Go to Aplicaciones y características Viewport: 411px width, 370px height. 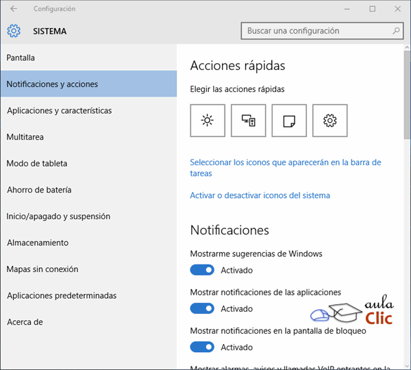[x=59, y=110]
